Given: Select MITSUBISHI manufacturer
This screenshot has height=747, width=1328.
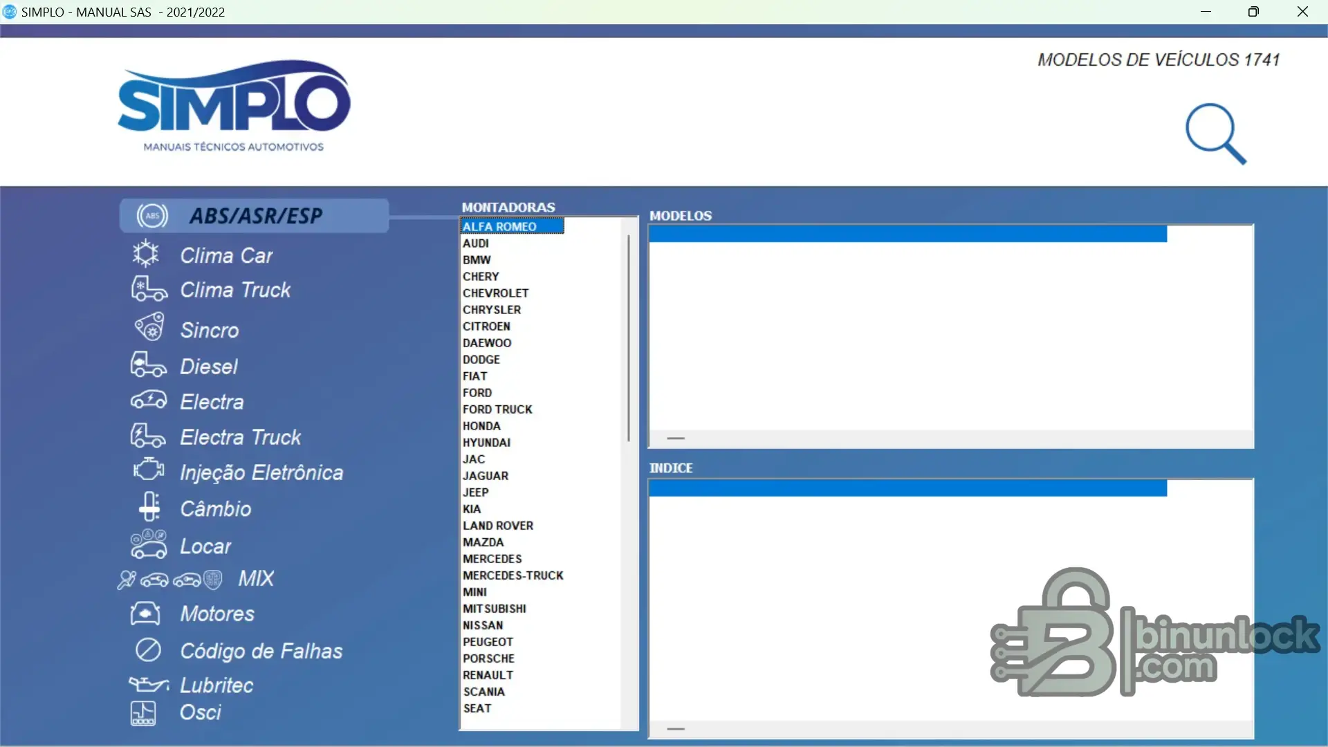Looking at the screenshot, I should [495, 609].
